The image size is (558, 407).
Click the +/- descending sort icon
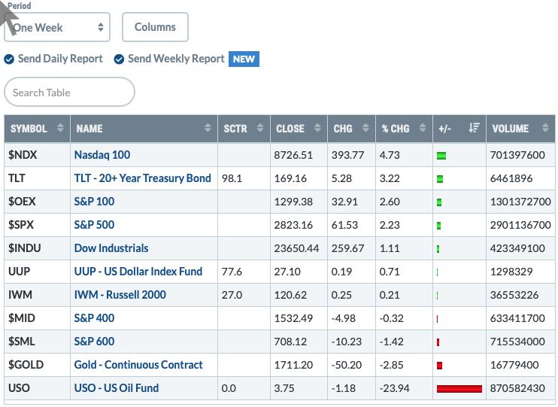pyautogui.click(x=474, y=128)
